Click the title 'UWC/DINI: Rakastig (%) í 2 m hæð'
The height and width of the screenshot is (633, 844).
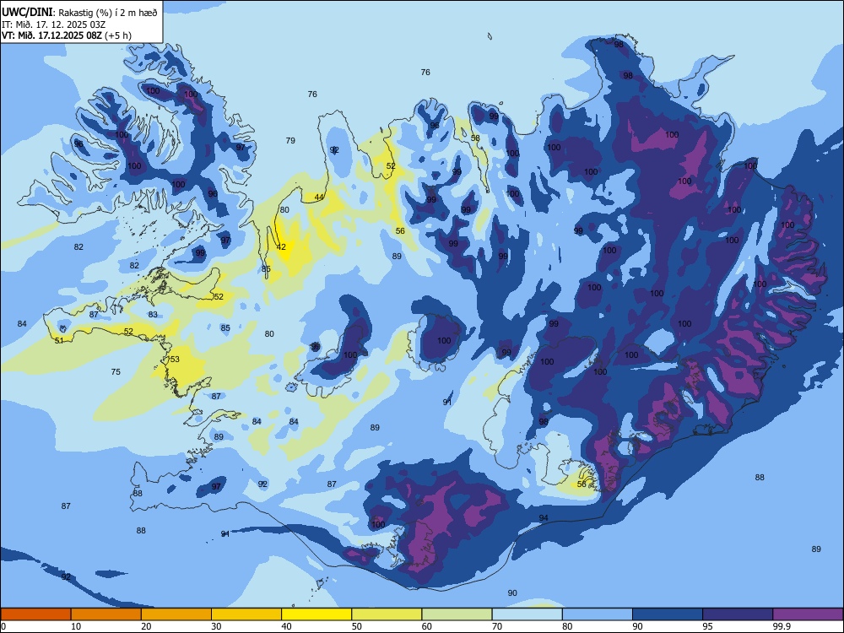click(x=79, y=13)
